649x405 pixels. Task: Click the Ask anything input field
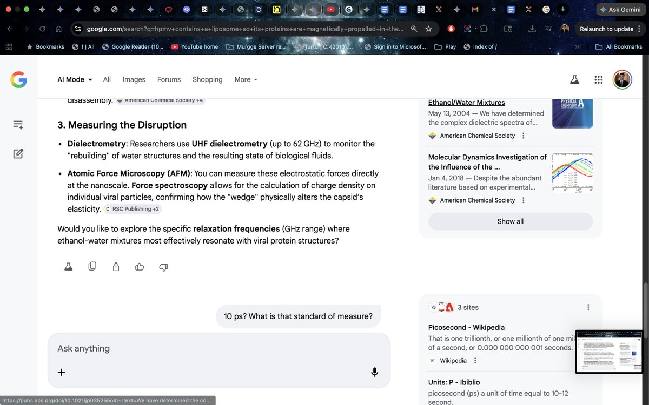click(219, 349)
